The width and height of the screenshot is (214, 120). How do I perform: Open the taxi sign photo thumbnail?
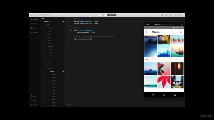[177, 82]
